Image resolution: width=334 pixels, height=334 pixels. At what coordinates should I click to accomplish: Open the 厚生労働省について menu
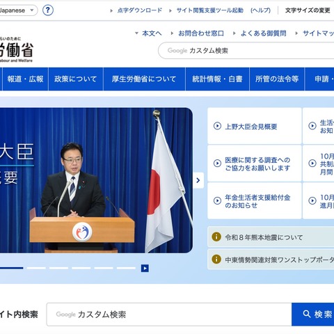[144, 79]
